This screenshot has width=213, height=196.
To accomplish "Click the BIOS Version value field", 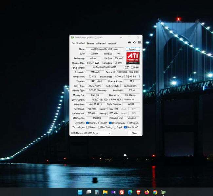I will pos(105,68).
